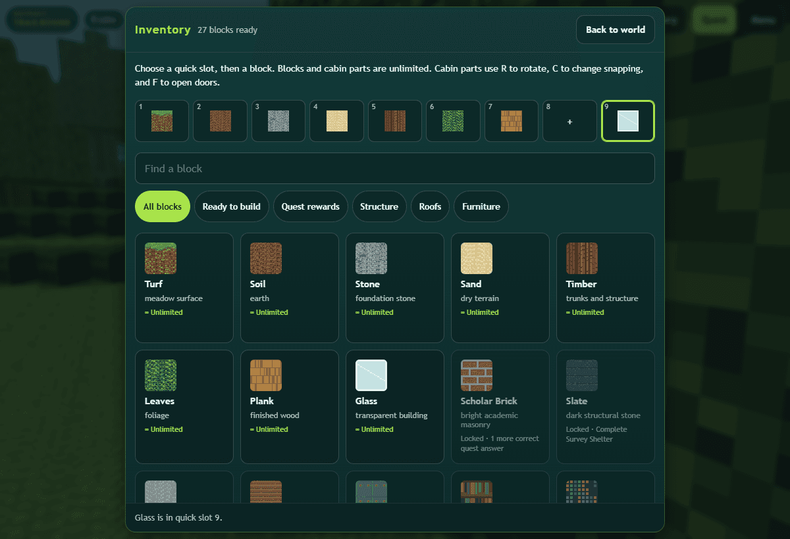Click the 'bright academic masonry' description
The image size is (790, 539).
[489, 420]
